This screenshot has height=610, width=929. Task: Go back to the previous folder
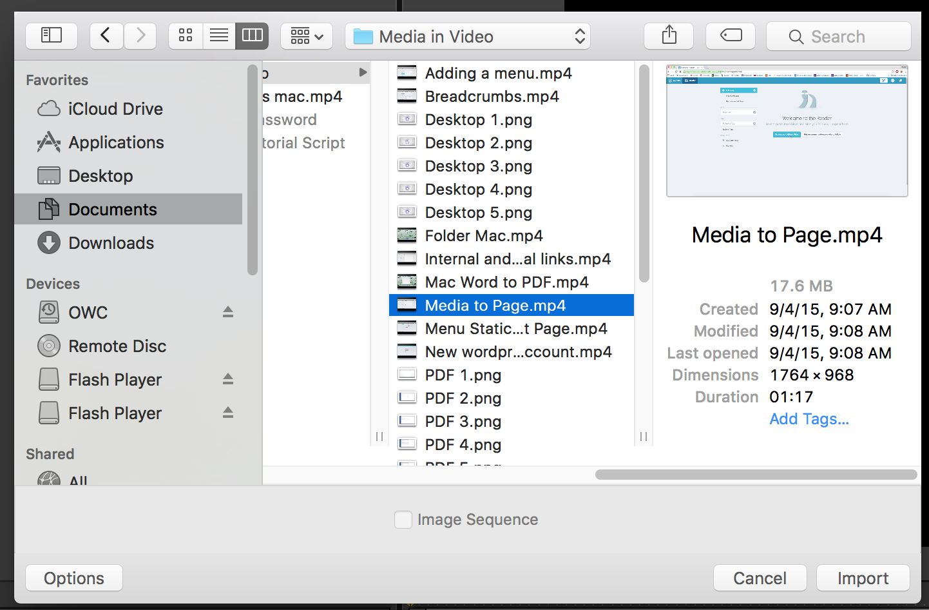106,36
